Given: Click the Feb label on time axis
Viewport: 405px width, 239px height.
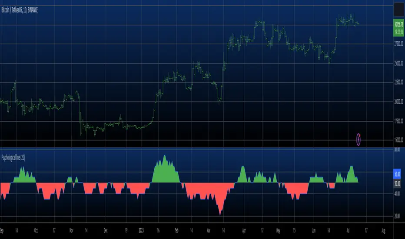Looking at the screenshot, I should [176, 230].
